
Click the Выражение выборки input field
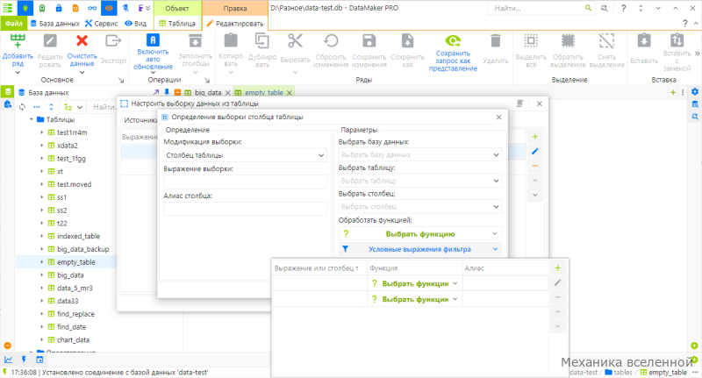(245, 182)
